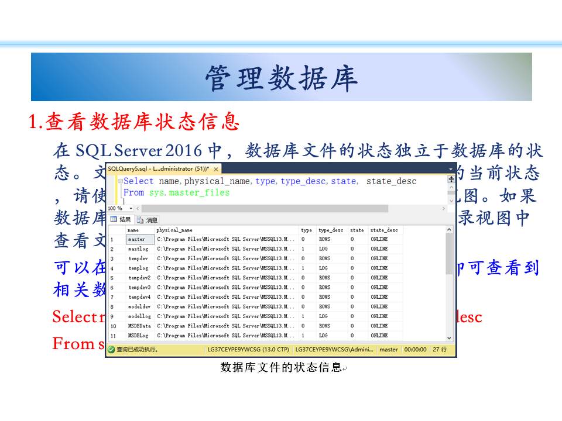Viewport: 562px width, 421px height.
Task: Select the 'MSDBLog' name cell
Action: point(140,336)
